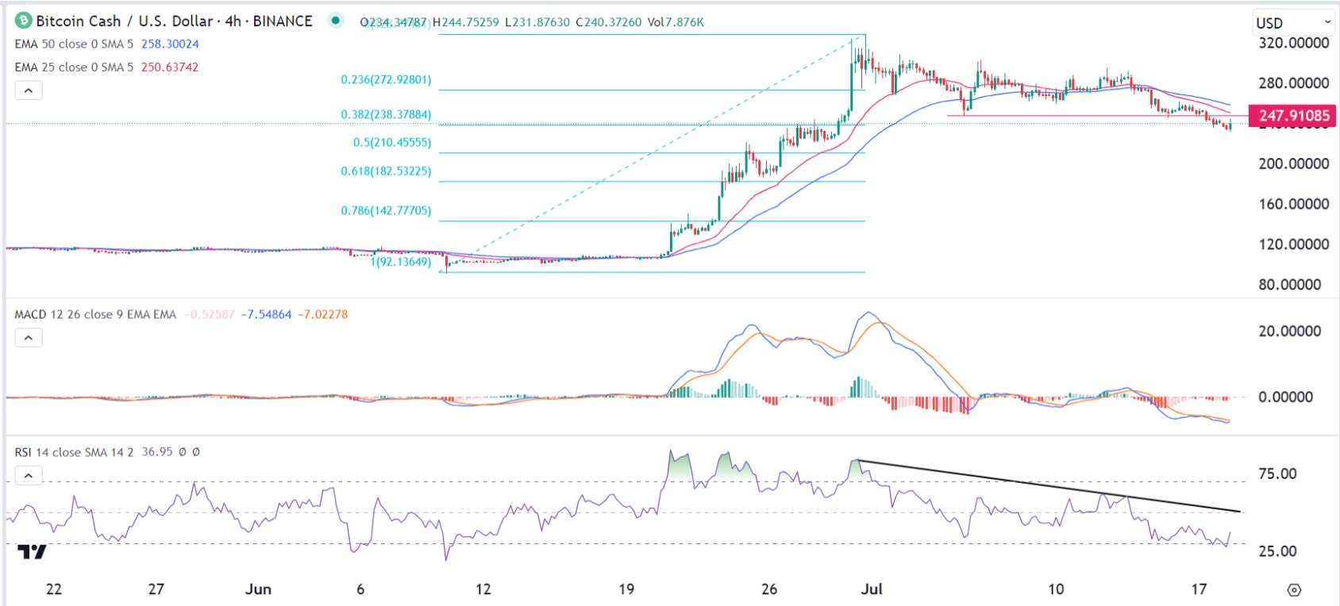
Task: Click the 0.382(238.37884) Fibonacci level label
Action: coord(386,115)
